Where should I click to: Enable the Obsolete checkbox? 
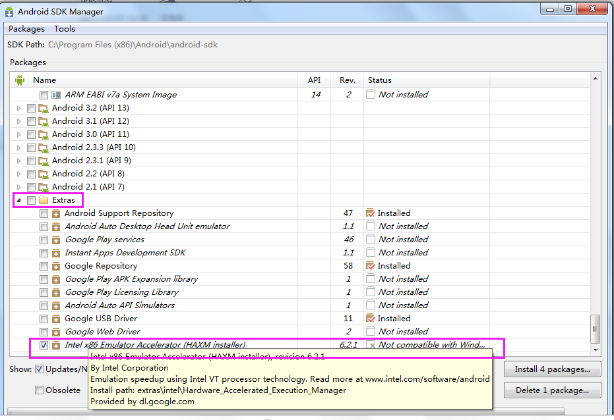click(39, 390)
